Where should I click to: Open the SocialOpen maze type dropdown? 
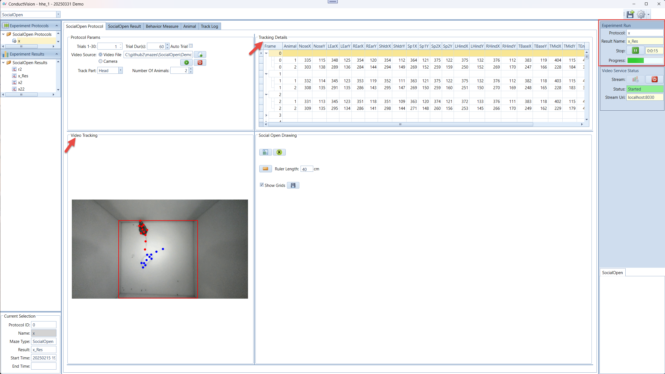click(58, 14)
